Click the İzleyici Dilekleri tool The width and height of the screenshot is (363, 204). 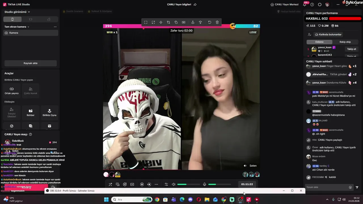(12, 112)
